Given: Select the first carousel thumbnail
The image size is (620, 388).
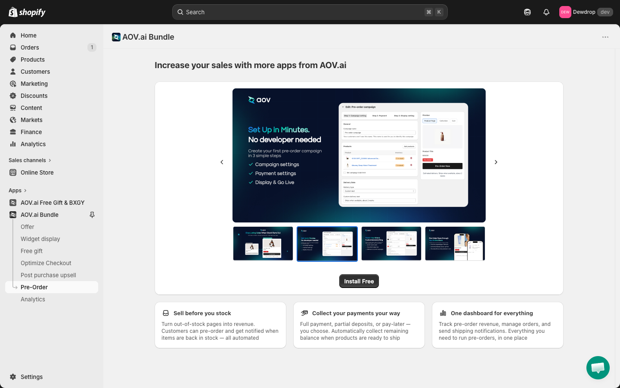Looking at the screenshot, I should (x=263, y=244).
